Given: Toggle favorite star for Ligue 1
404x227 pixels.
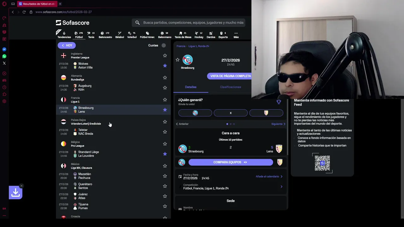Looking at the screenshot, I should point(165,100).
